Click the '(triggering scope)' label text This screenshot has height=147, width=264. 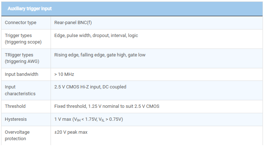pyautogui.click(x=23, y=42)
